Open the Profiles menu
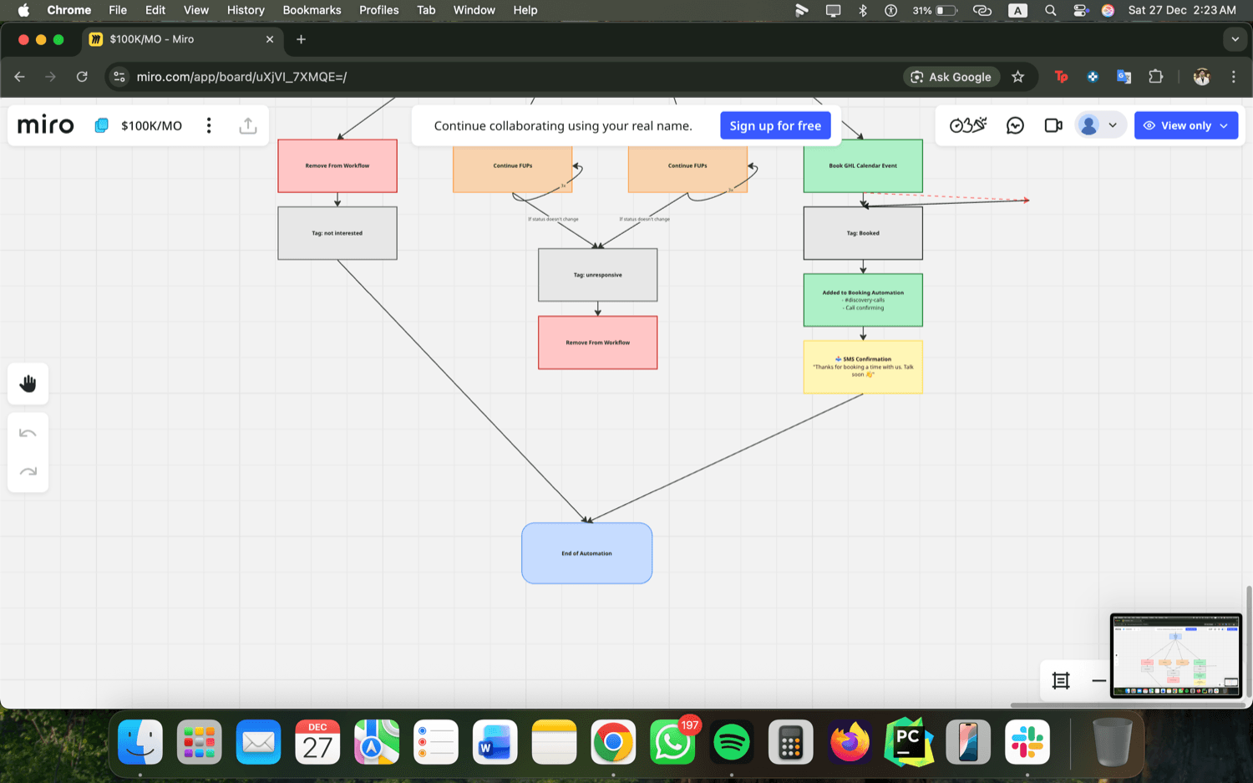The width and height of the screenshot is (1253, 783). (x=378, y=10)
